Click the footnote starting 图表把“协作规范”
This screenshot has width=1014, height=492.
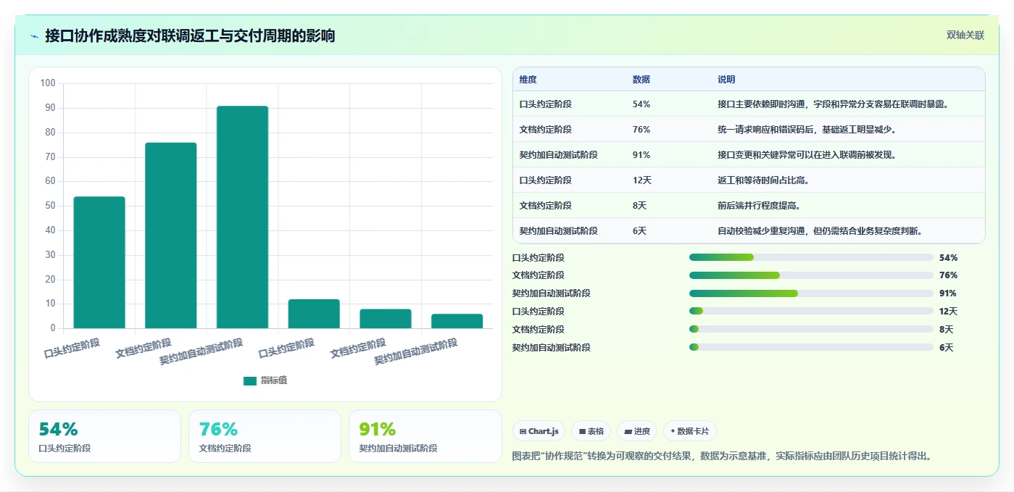tap(722, 456)
